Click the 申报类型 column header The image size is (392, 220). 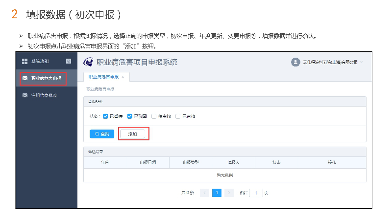point(191,163)
